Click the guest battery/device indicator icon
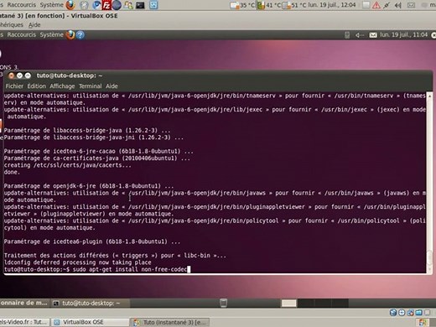Screen dimensions: 436x327 pyautogui.click(x=347, y=35)
